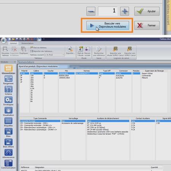Click Rechercher une référence icon
This screenshot has height=171, width=171.
(x=99, y=49)
